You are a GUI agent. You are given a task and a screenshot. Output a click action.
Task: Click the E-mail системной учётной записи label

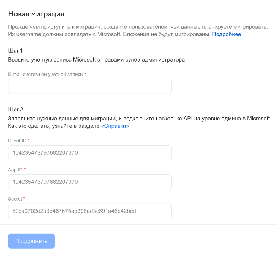(x=45, y=74)
